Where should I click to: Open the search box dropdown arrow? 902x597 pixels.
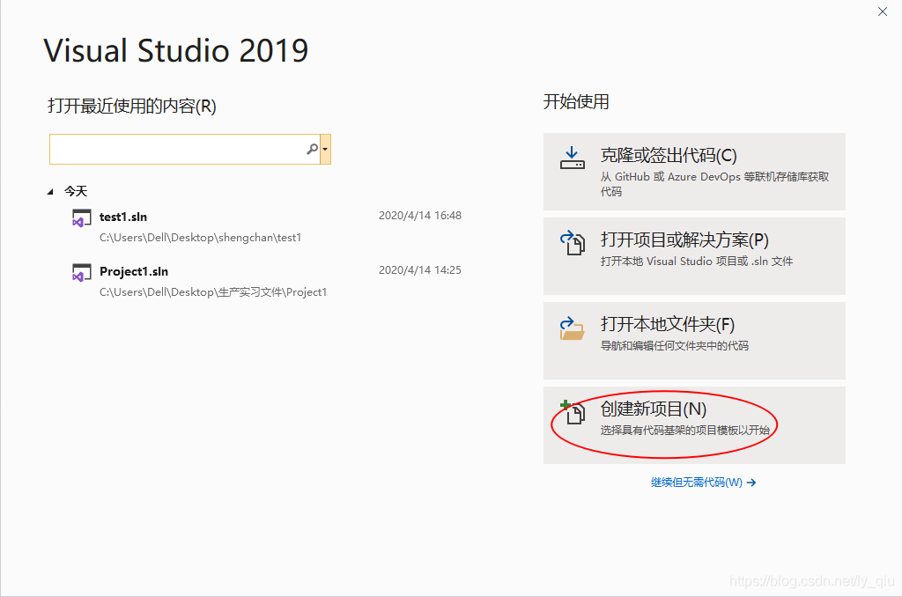[x=326, y=150]
